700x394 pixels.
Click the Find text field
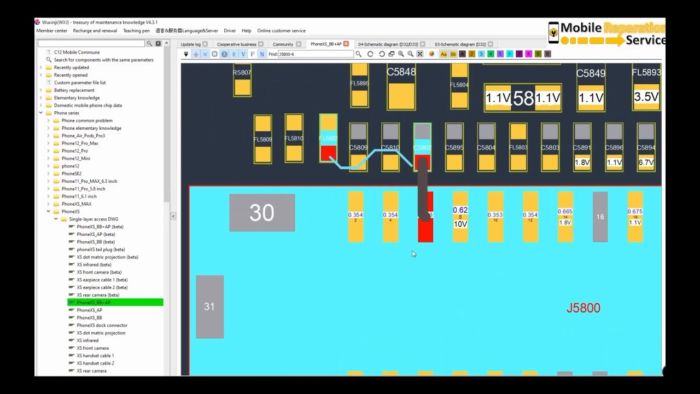[316, 54]
